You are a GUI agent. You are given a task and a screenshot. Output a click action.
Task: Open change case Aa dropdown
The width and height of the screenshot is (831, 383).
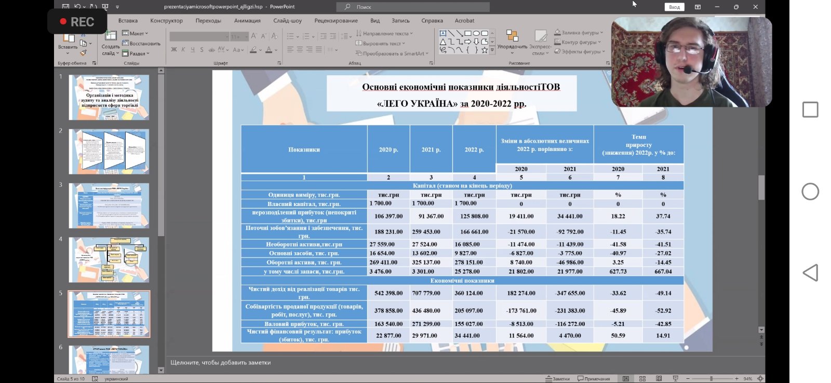[238, 50]
